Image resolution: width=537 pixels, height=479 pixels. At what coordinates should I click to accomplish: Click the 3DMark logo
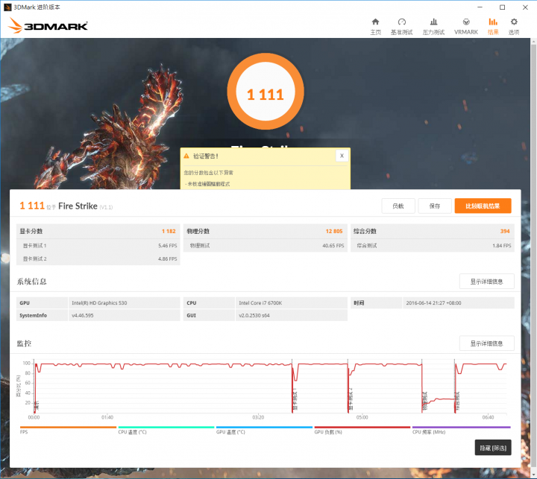[x=48, y=25]
